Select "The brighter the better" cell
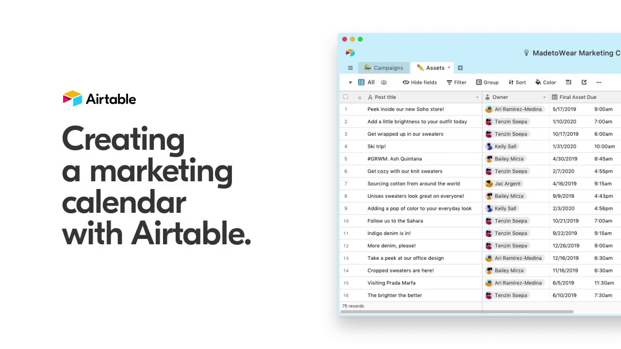 point(394,295)
